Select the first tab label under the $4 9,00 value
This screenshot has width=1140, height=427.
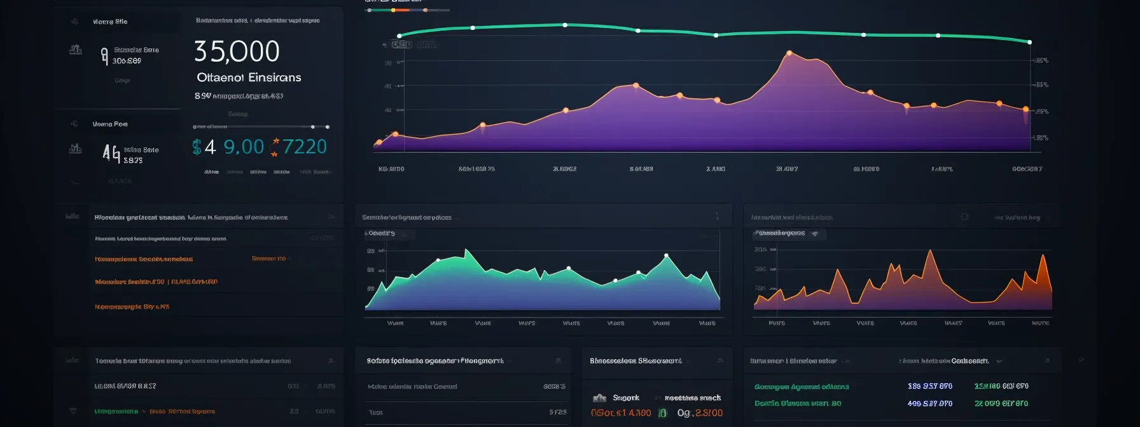click(x=211, y=172)
